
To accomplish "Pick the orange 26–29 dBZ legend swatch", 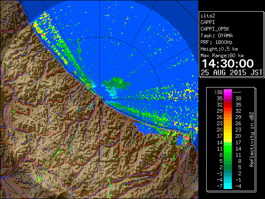I will click(228, 117).
